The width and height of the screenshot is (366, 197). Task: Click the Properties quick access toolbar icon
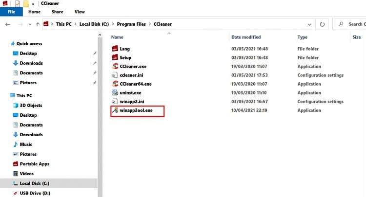pyautogui.click(x=18, y=4)
